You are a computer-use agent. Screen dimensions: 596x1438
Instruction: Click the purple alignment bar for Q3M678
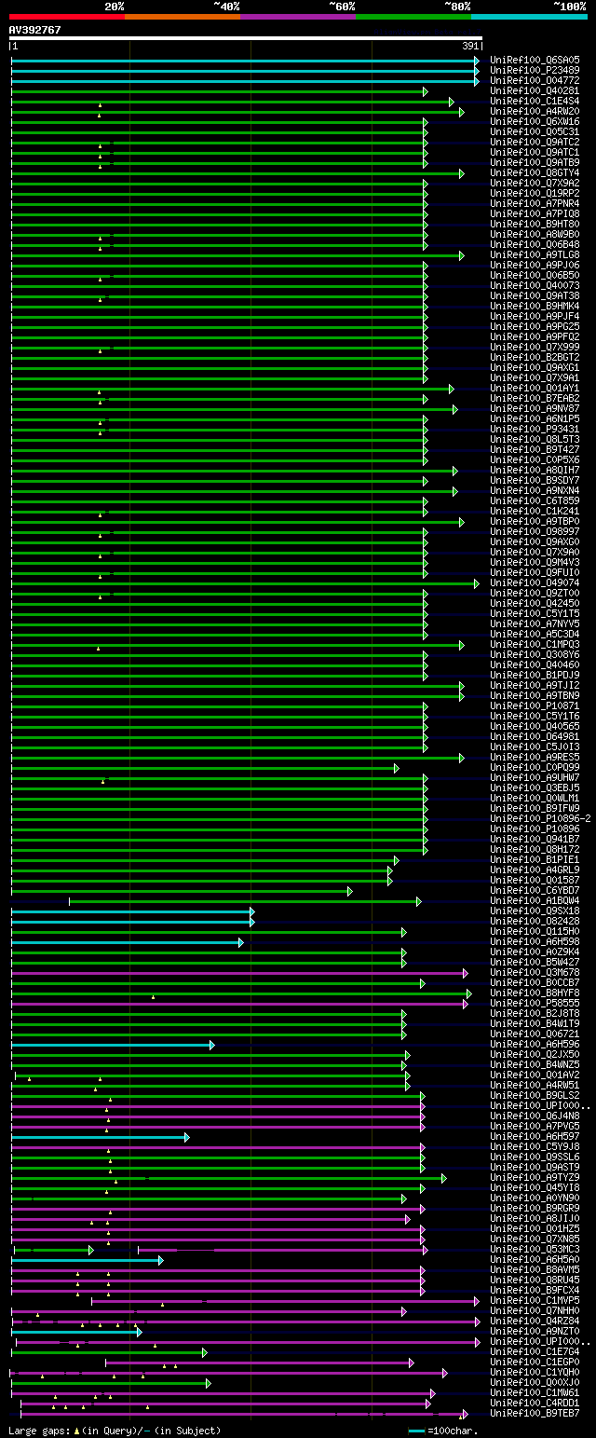(239, 973)
